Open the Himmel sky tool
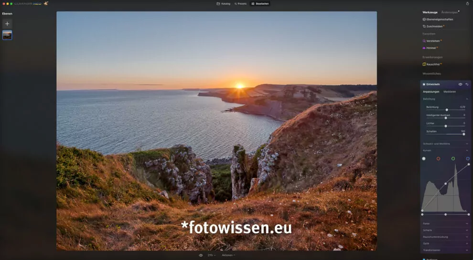Viewport: 473px width, 260px height. [x=430, y=48]
